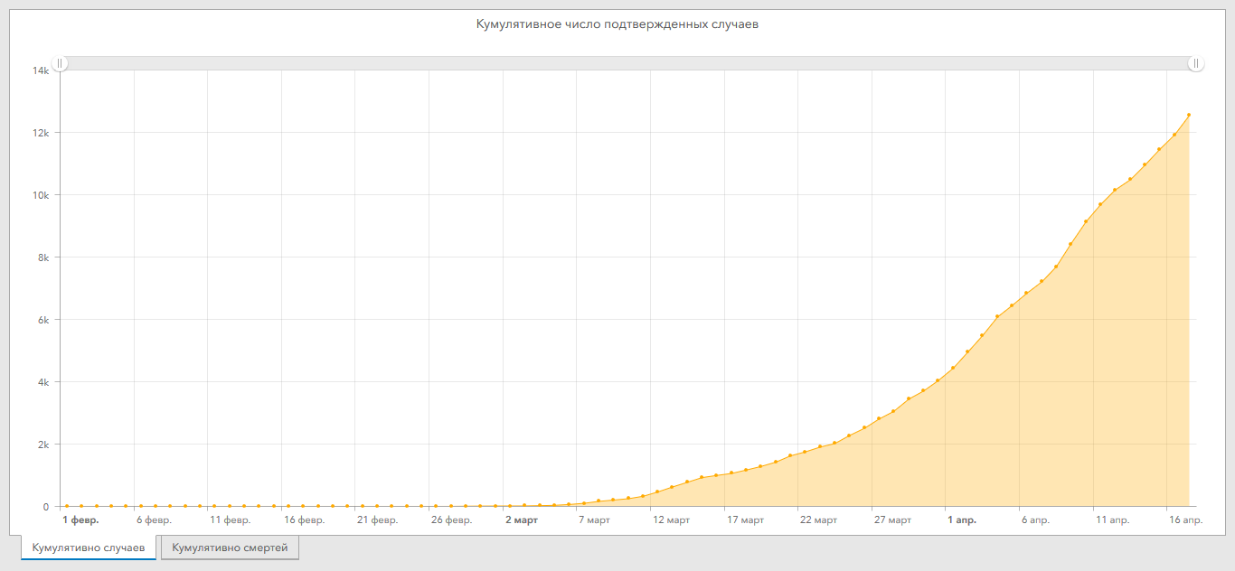Viewport: 1235px width, 571px height.
Task: Click the 21 февр. x-axis label
Action: [x=377, y=520]
